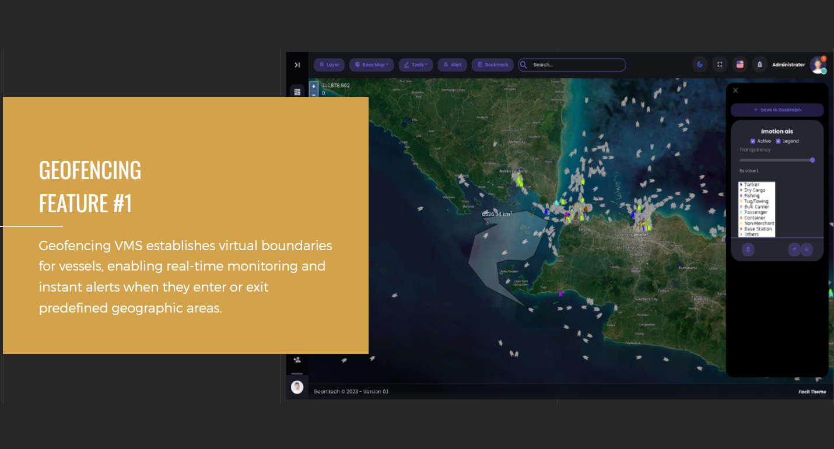Click the Bookmark toolbar button
Viewport: 834px width, 449px height.
coord(492,65)
